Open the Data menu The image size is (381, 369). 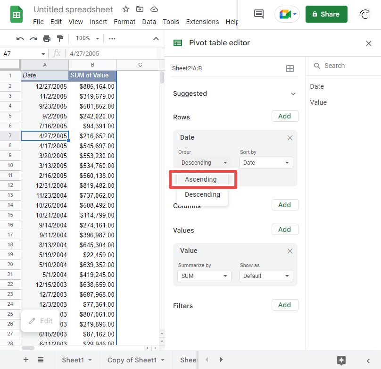coord(149,22)
